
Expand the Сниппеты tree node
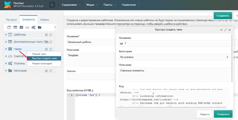pos(6,56)
